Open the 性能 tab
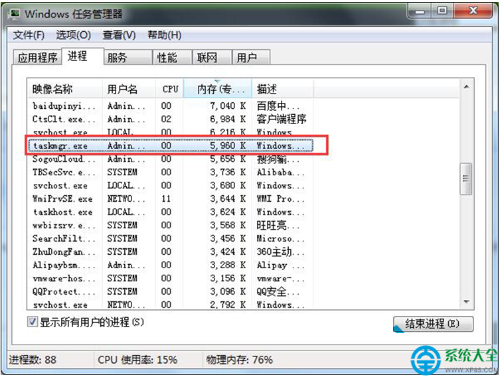 point(172,58)
